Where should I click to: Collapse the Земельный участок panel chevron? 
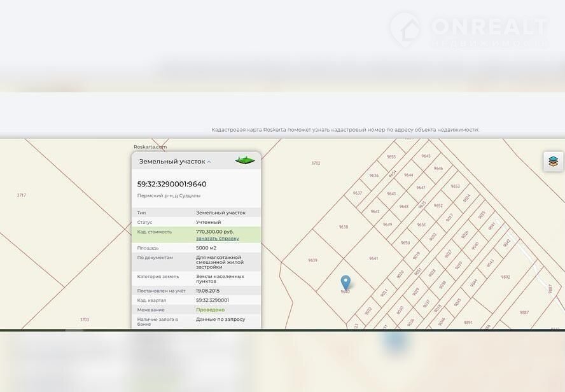point(209,162)
